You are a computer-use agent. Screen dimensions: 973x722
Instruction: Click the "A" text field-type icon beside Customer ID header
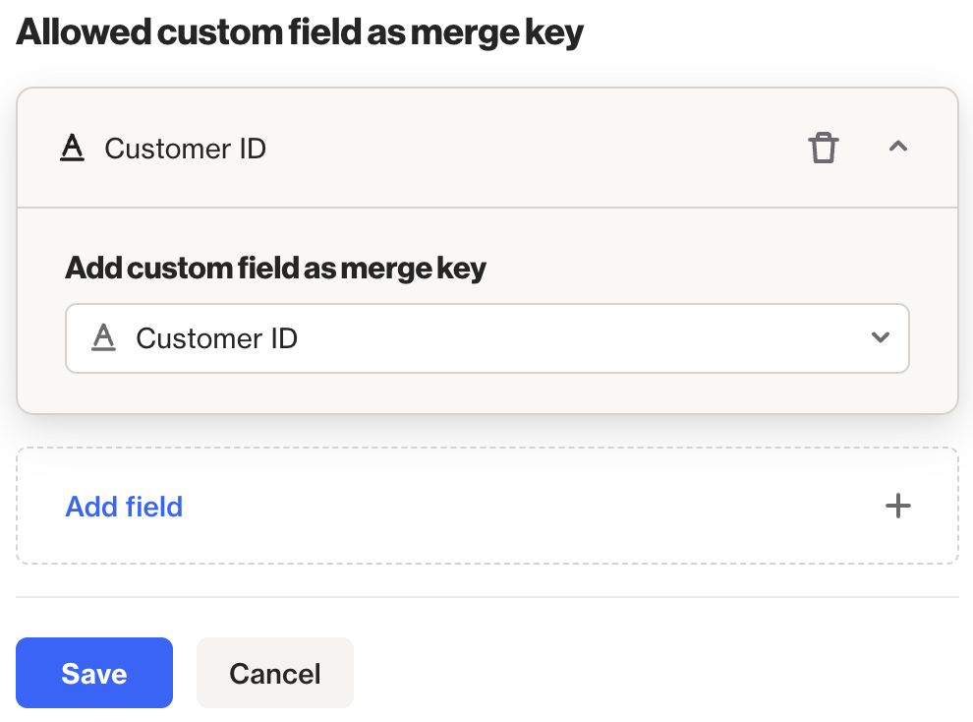pos(73,148)
